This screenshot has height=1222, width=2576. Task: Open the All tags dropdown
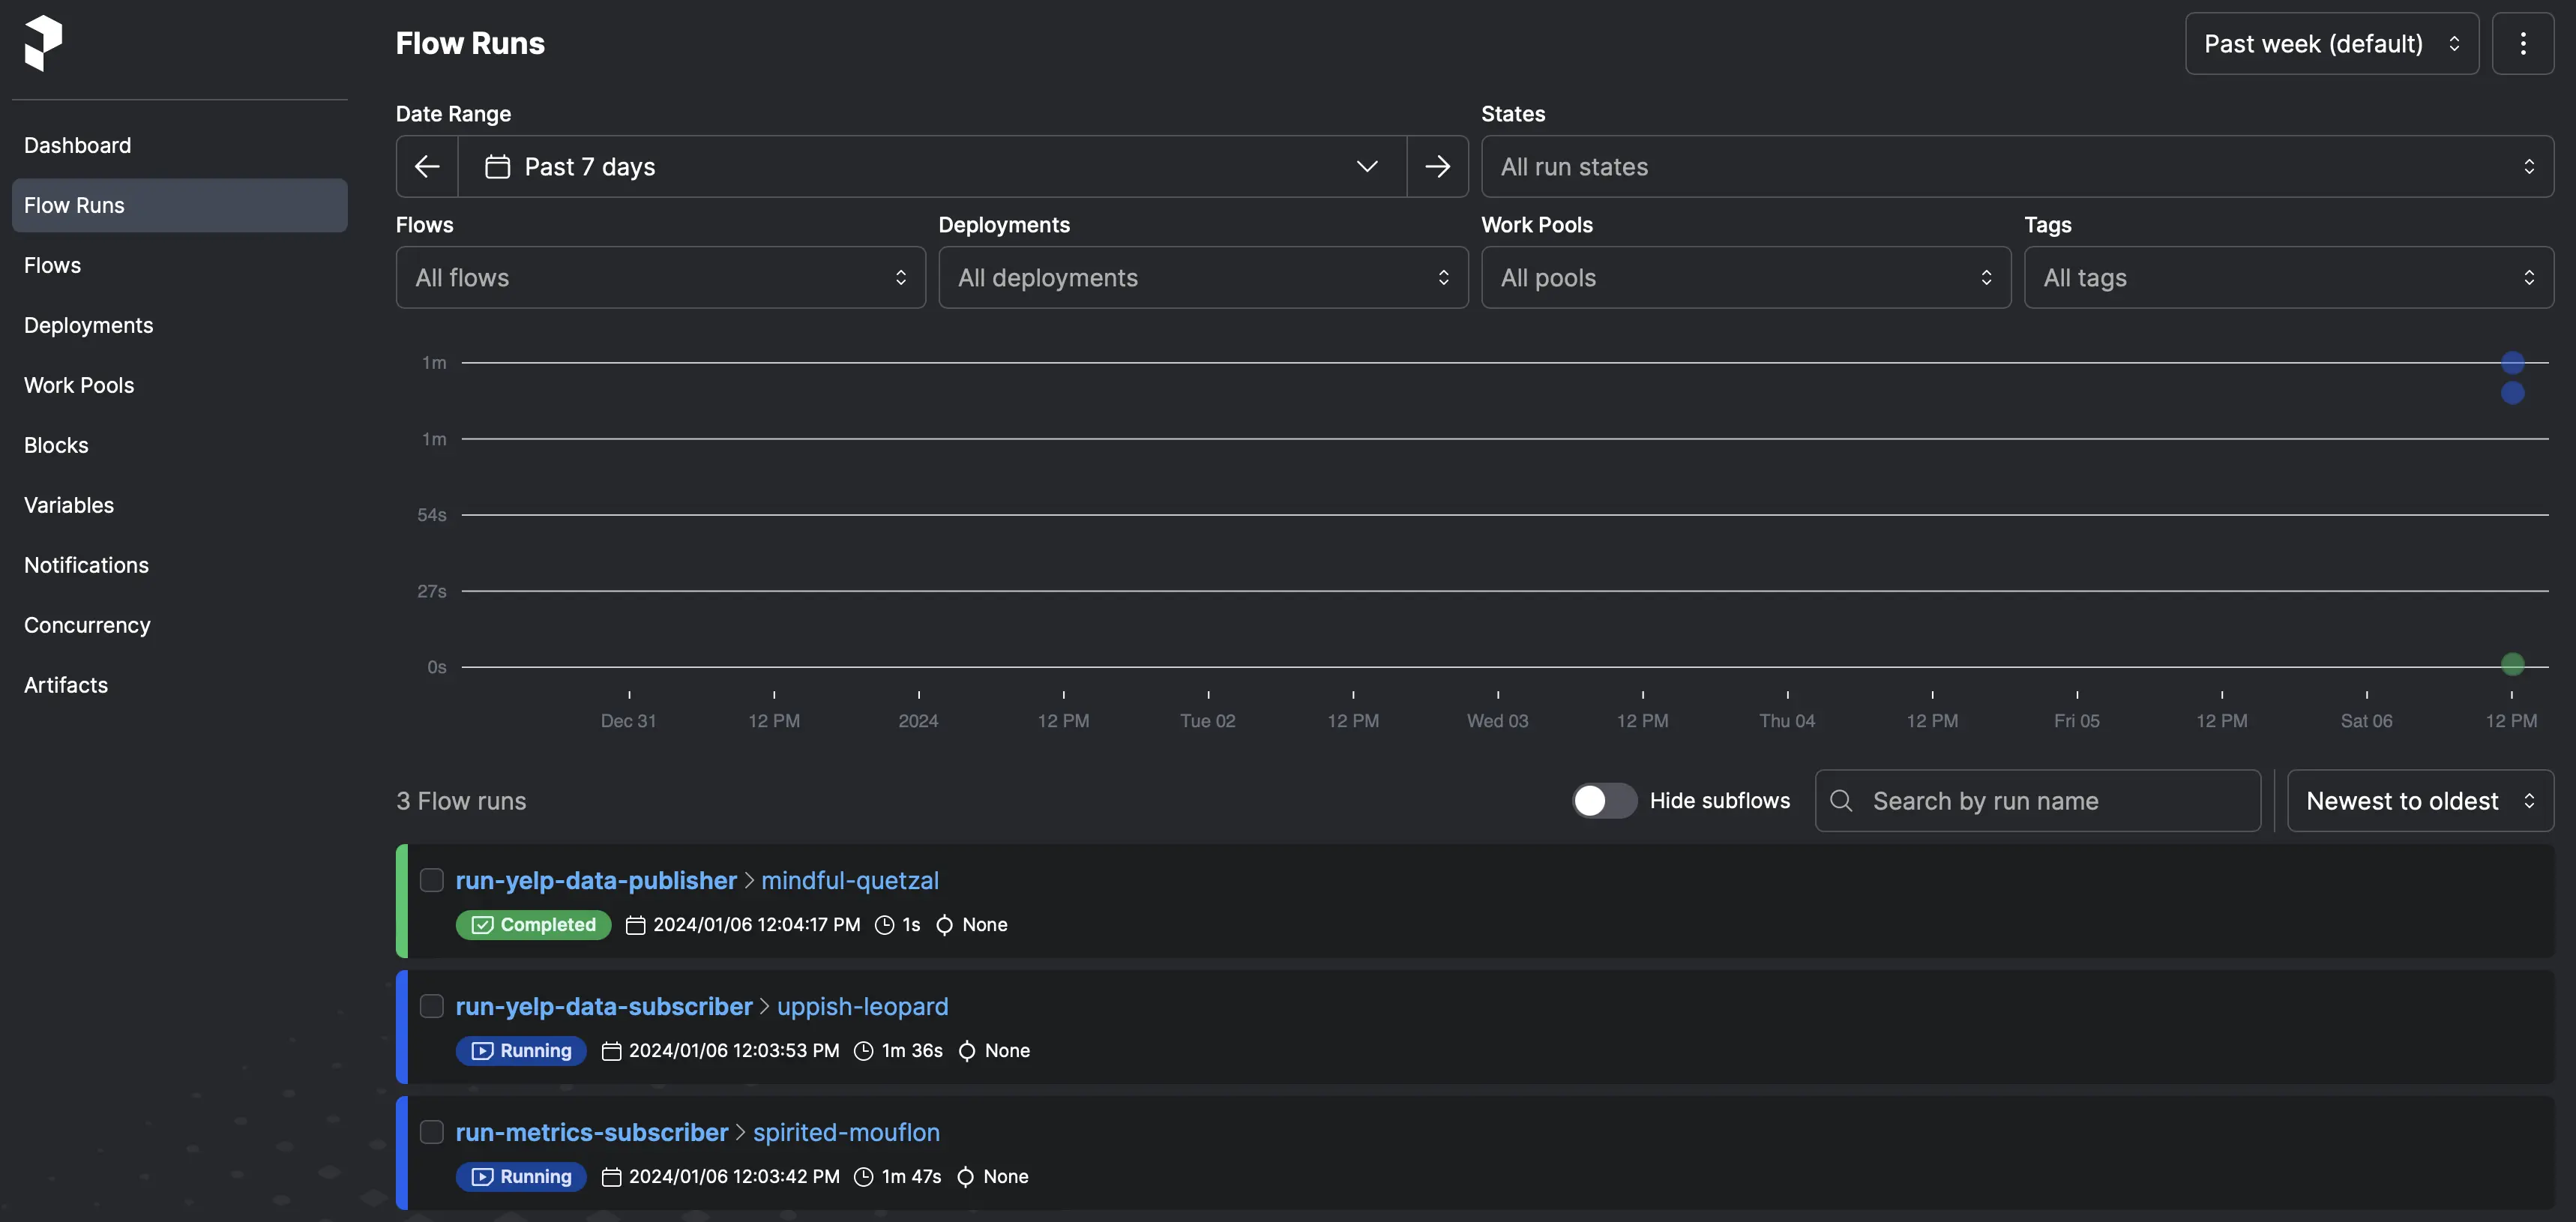coord(2288,277)
